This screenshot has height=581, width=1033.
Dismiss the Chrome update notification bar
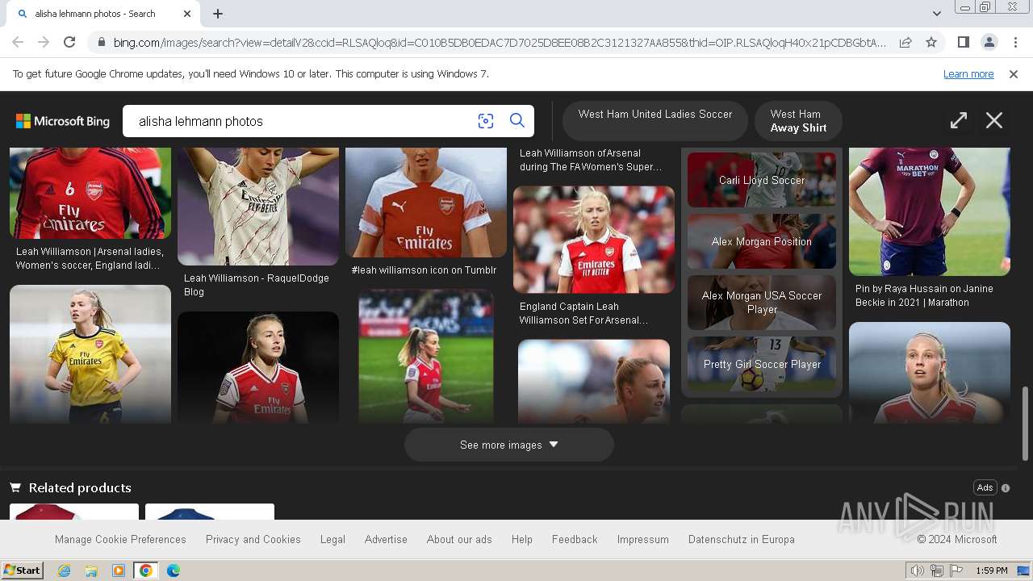(1014, 74)
